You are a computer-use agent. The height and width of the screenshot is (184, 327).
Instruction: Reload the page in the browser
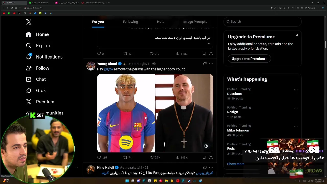(12, 8)
